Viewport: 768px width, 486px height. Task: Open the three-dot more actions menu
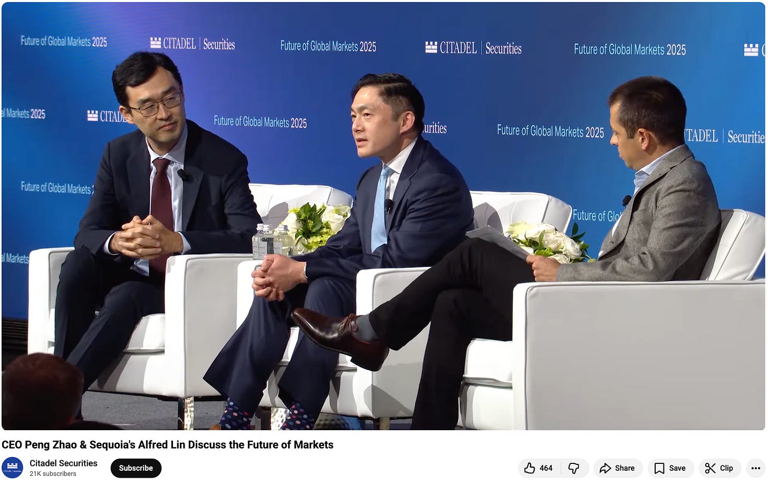tap(756, 468)
